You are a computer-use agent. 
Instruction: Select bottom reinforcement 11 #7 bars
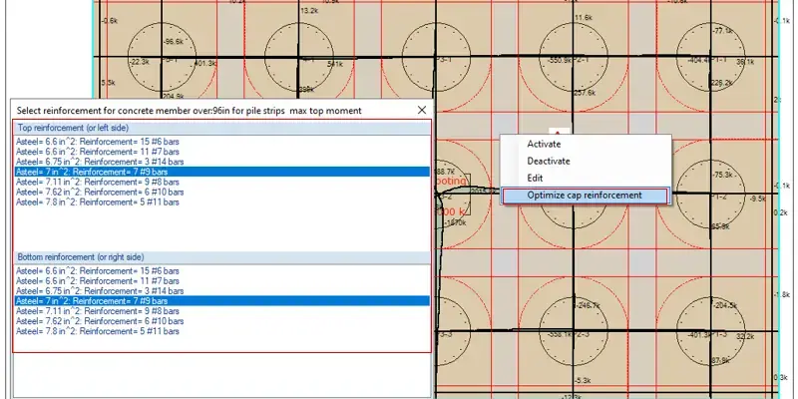(221, 281)
